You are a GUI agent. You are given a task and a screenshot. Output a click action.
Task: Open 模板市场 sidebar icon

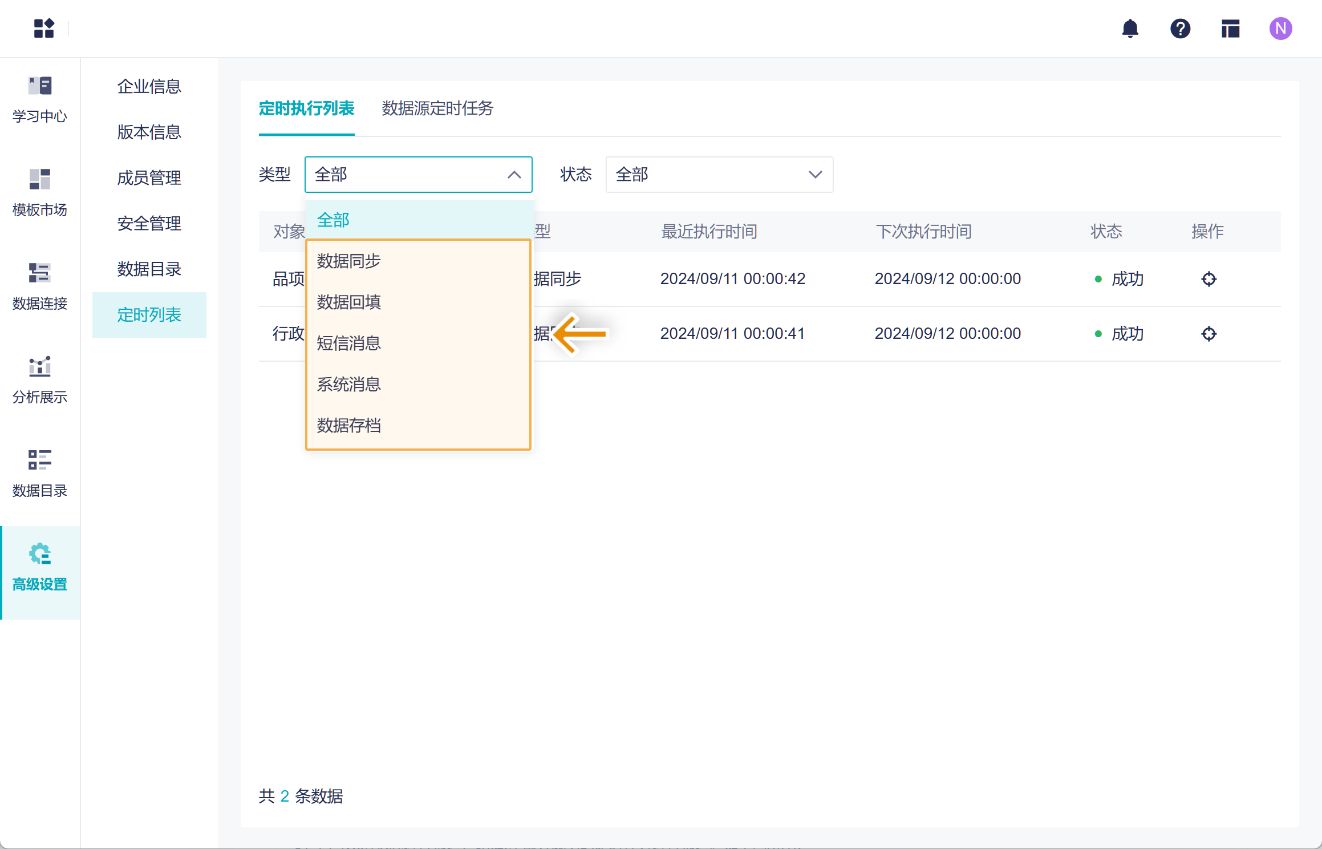tap(40, 193)
